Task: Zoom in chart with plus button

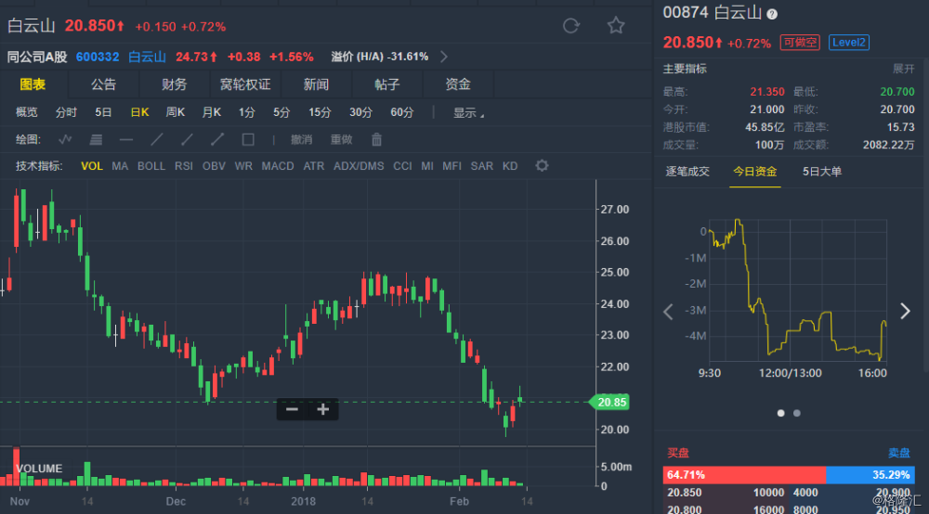Action: tap(323, 409)
